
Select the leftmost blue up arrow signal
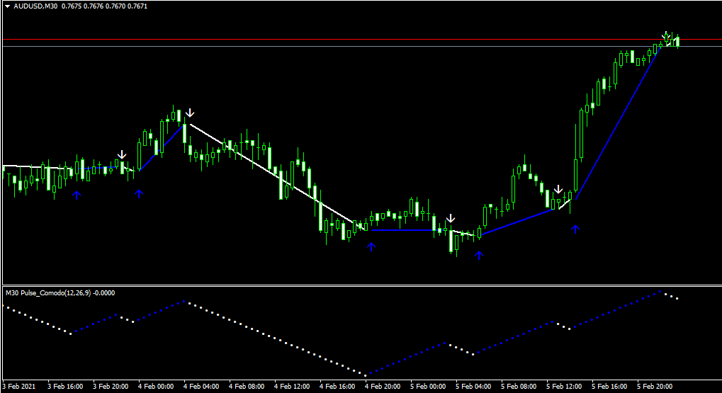coord(77,193)
